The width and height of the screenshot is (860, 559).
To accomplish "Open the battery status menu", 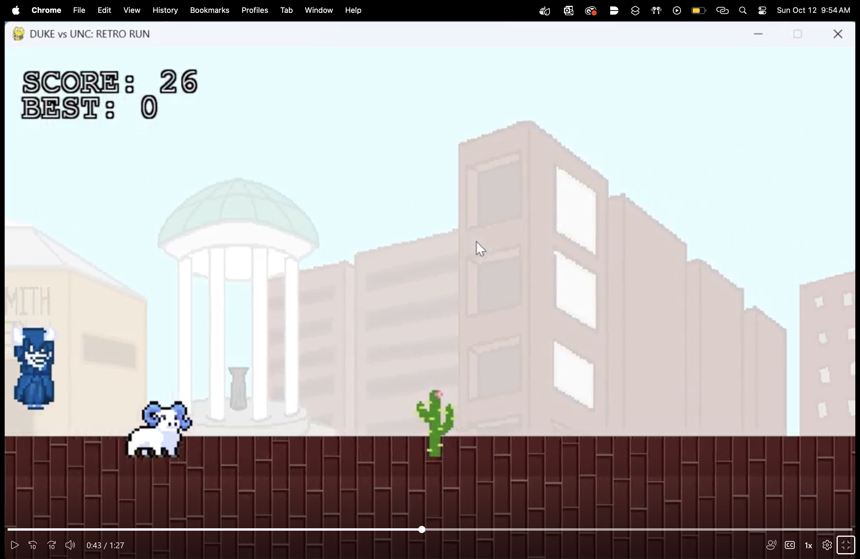I will pos(698,11).
